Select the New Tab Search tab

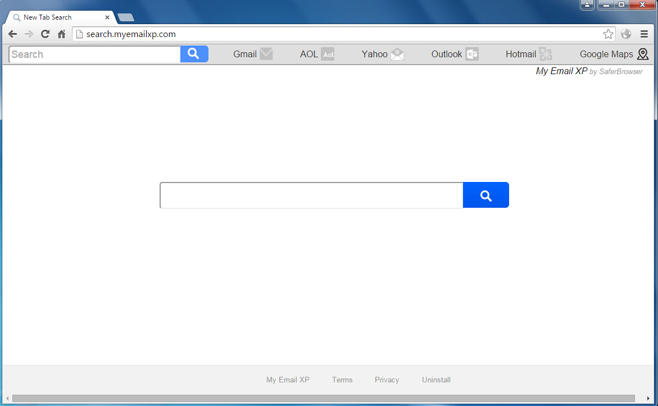[61, 17]
